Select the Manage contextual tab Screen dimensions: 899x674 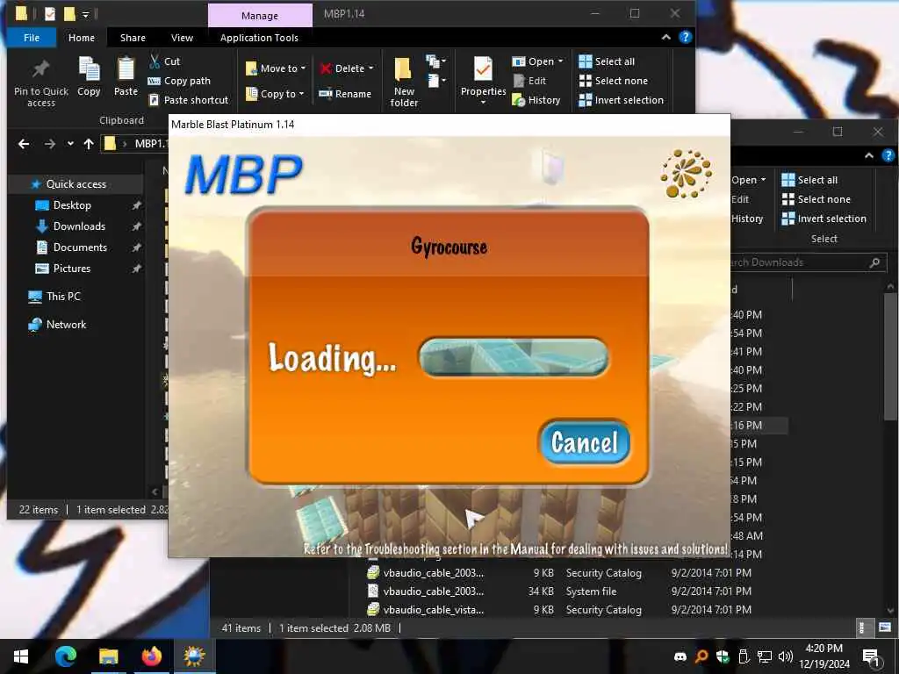[260, 16]
